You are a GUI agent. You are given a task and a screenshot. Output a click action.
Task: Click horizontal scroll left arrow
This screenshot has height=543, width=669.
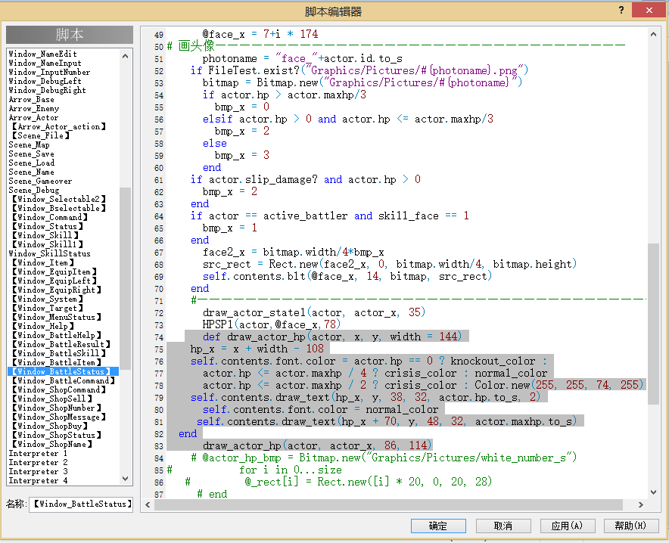click(148, 504)
